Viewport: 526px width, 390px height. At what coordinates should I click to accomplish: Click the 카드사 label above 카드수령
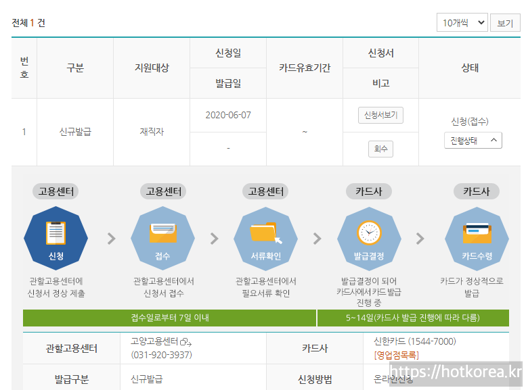[x=477, y=191]
